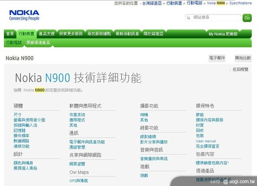Open the 首頁 navigation tab
This screenshot has height=186, width=257.
10,34
